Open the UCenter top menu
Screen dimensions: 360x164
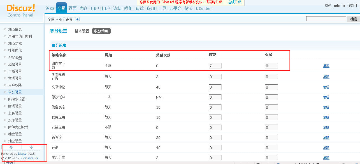point(203,8)
